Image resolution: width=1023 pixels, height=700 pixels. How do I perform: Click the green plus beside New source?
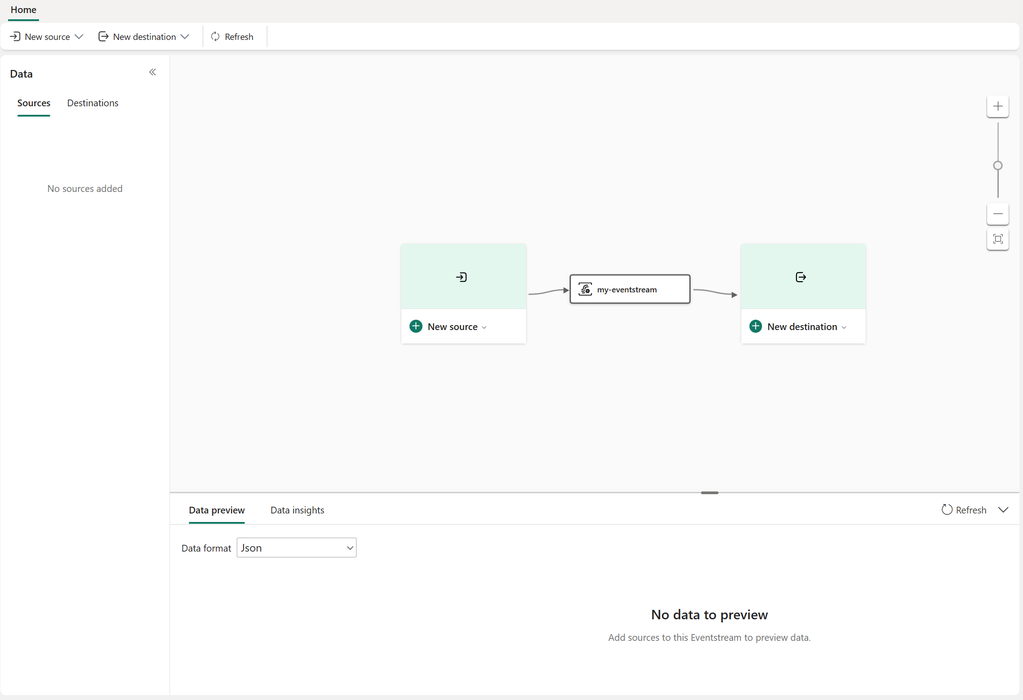click(x=416, y=326)
